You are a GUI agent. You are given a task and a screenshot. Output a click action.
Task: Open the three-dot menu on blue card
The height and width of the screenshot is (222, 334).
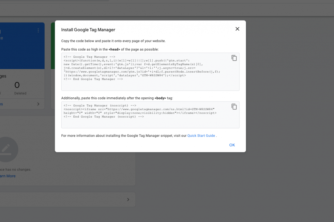pos(38,30)
